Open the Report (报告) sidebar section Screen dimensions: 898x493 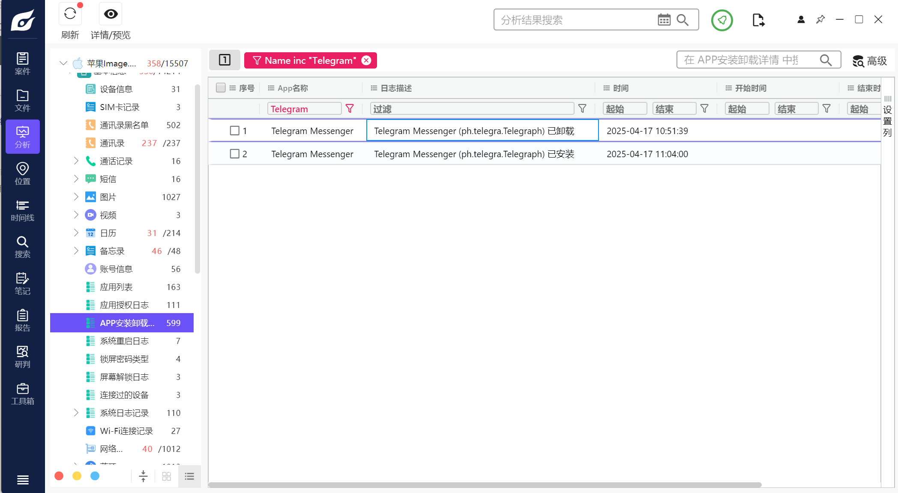(x=23, y=321)
